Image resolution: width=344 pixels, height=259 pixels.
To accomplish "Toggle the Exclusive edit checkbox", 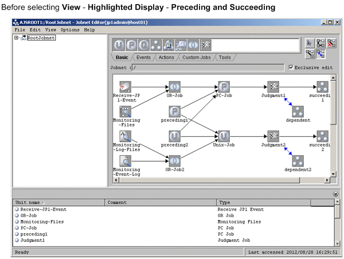I will pos(291,67).
